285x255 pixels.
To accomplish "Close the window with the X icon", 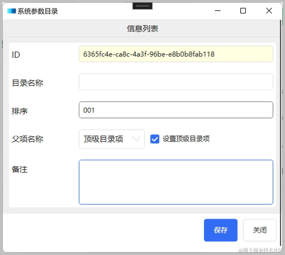I will [269, 11].
